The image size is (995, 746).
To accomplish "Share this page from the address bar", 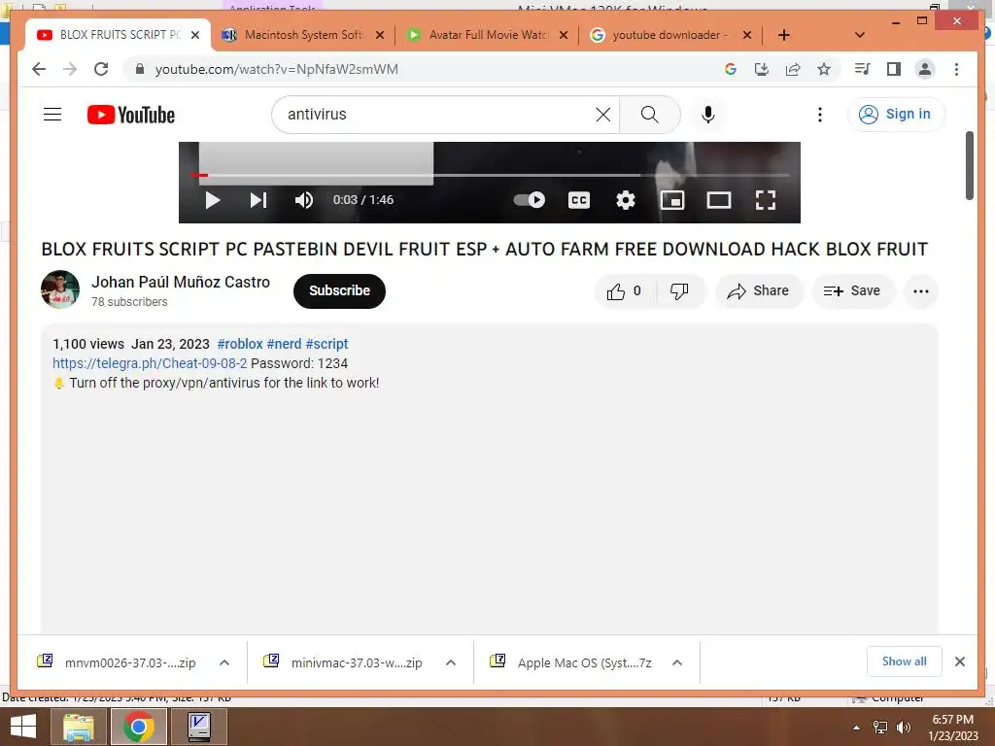I will [793, 69].
